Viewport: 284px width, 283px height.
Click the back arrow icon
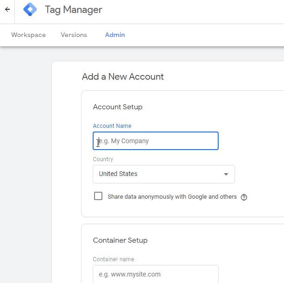coord(7,9)
